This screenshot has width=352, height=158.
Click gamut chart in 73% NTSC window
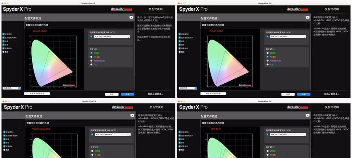coord(230,61)
